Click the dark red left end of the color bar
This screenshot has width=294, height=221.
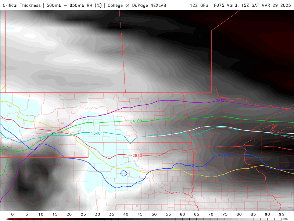pyautogui.click(x=8, y=219)
